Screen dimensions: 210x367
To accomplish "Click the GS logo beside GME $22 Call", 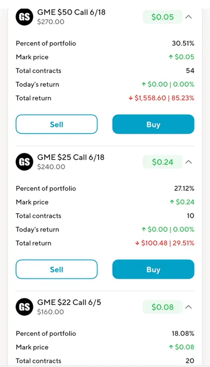I will [24, 307].
